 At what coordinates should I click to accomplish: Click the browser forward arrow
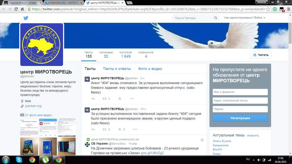pos(10,9)
